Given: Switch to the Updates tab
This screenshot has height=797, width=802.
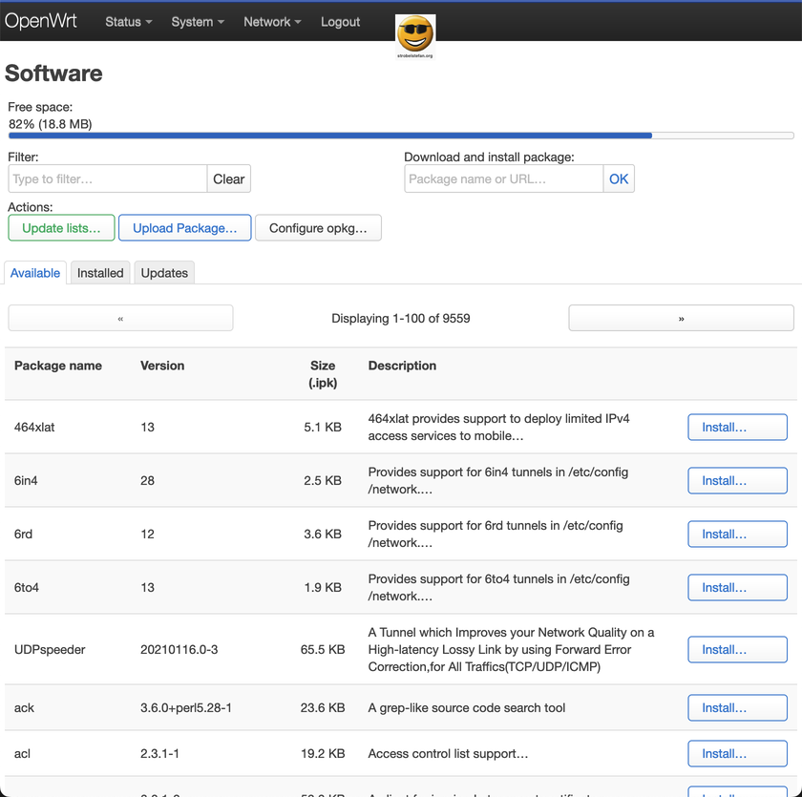Looking at the screenshot, I should pyautogui.click(x=164, y=273).
